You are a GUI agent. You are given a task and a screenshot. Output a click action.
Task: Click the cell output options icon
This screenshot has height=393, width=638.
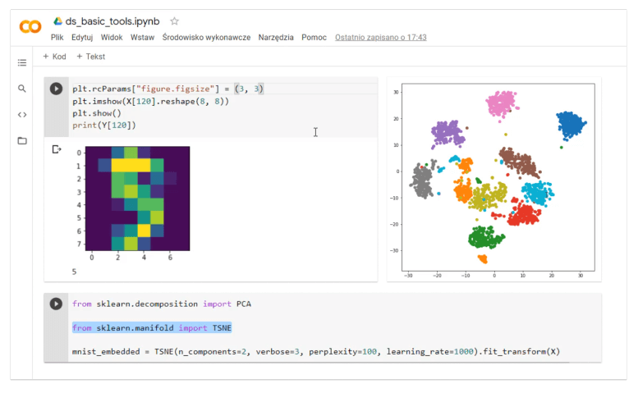click(x=57, y=149)
